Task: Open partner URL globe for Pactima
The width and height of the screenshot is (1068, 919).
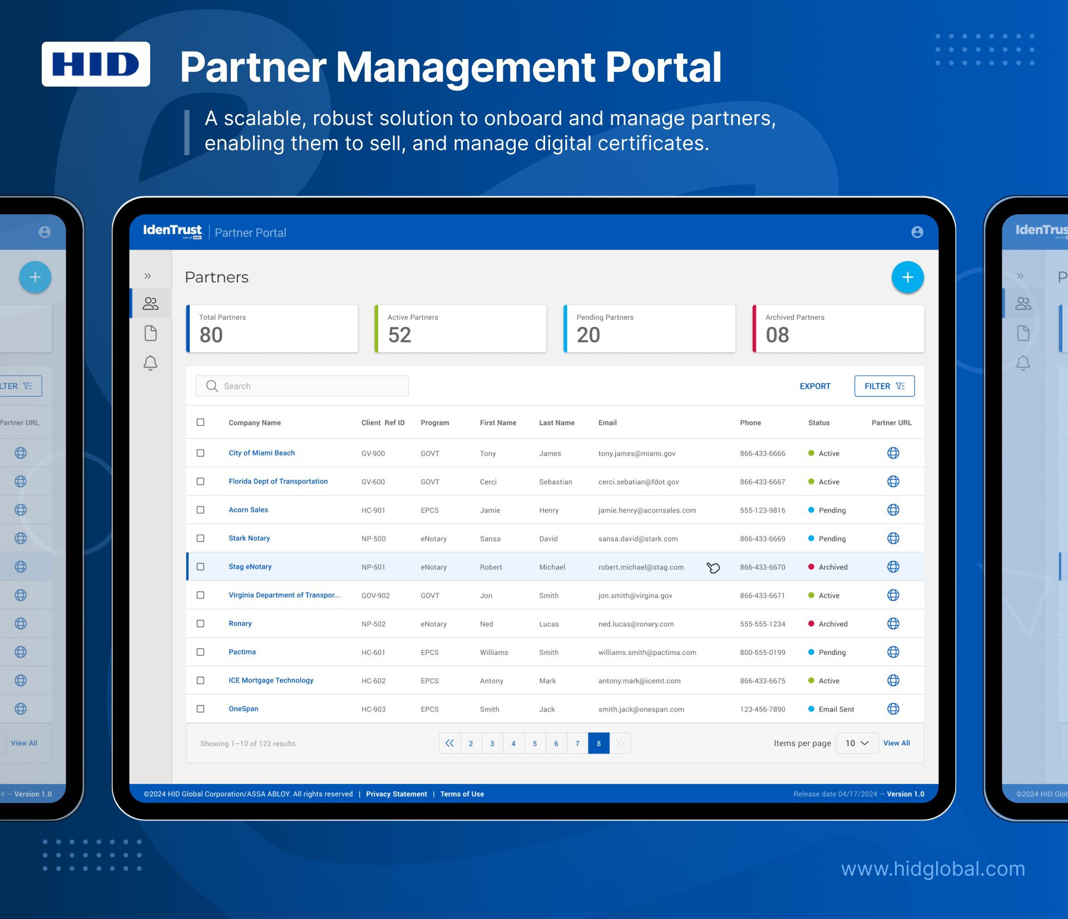Action: click(893, 652)
